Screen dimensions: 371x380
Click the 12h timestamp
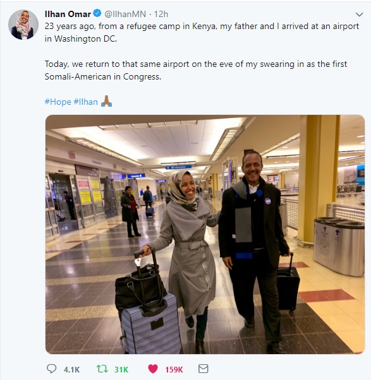point(161,14)
